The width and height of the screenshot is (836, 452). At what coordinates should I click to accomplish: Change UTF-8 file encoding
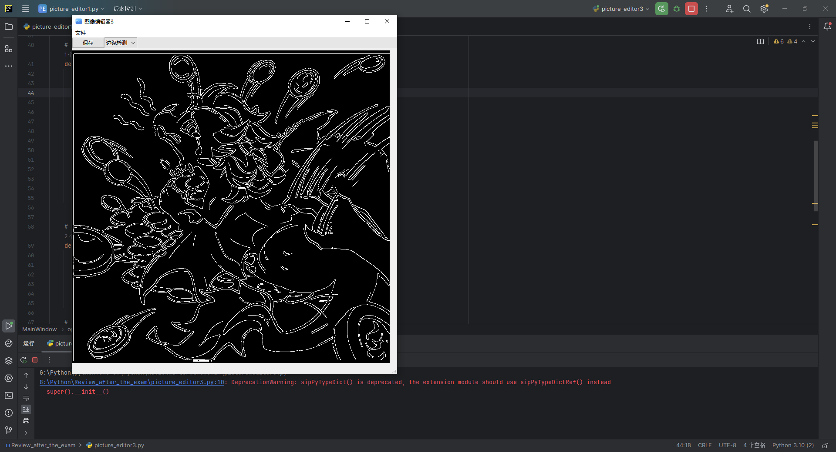[x=728, y=445]
